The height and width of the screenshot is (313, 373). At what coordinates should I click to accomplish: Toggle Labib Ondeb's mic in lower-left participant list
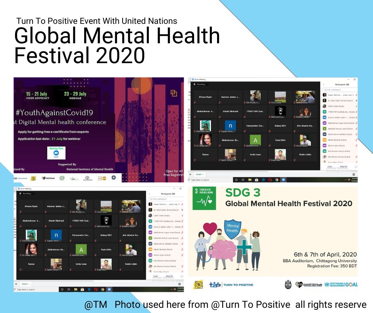[x=182, y=216]
